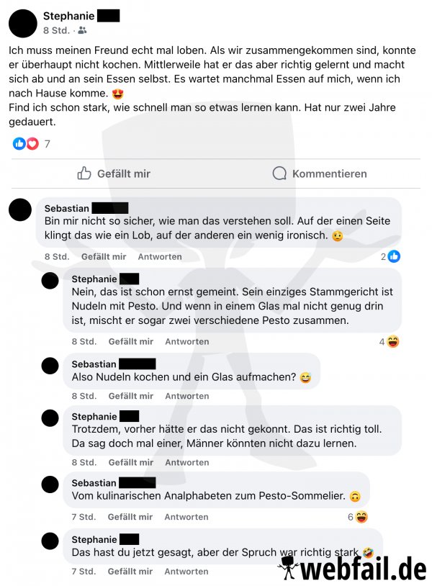
Task: Click the 7 Std. timestamp on the Pesto-Sommelier comment
Action: tap(84, 517)
